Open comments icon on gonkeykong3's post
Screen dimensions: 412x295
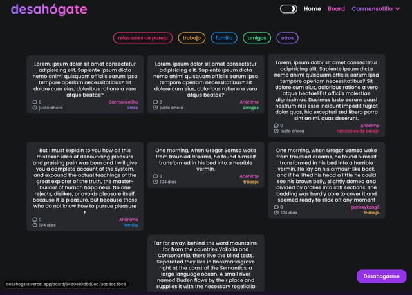[276, 207]
